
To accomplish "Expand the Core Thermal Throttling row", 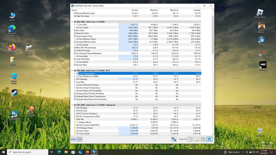I will point(75,85).
